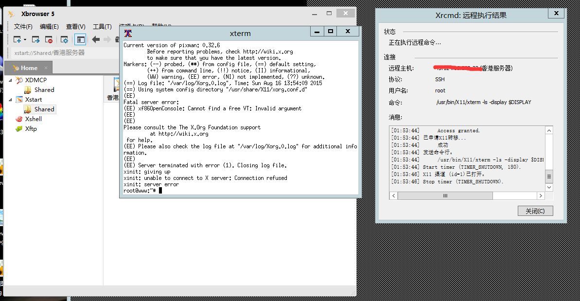This screenshot has width=580, height=301.
Task: Open the 编辑(E) menu
Action: (x=49, y=27)
